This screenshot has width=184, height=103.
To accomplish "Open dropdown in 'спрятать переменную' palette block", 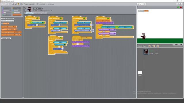I will (x=18, y=35).
